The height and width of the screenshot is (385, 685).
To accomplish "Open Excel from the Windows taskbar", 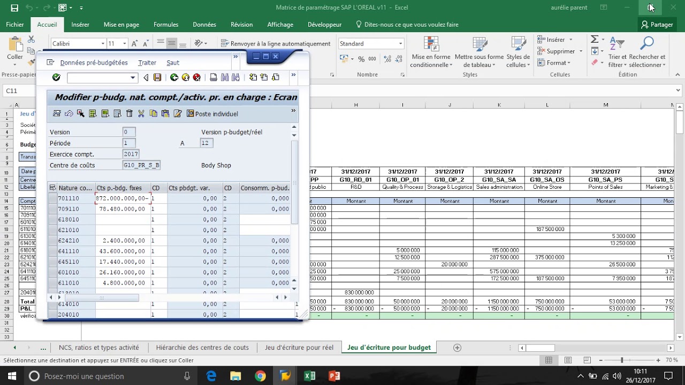I will pos(309,376).
